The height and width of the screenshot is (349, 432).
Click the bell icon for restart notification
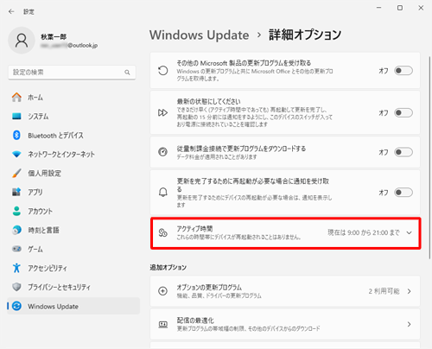tap(163, 192)
